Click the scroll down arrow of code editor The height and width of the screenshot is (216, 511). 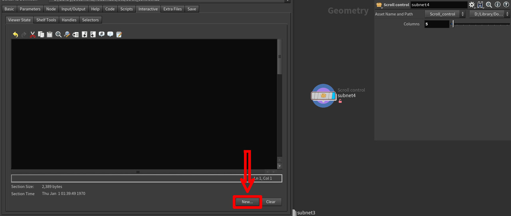click(279, 166)
